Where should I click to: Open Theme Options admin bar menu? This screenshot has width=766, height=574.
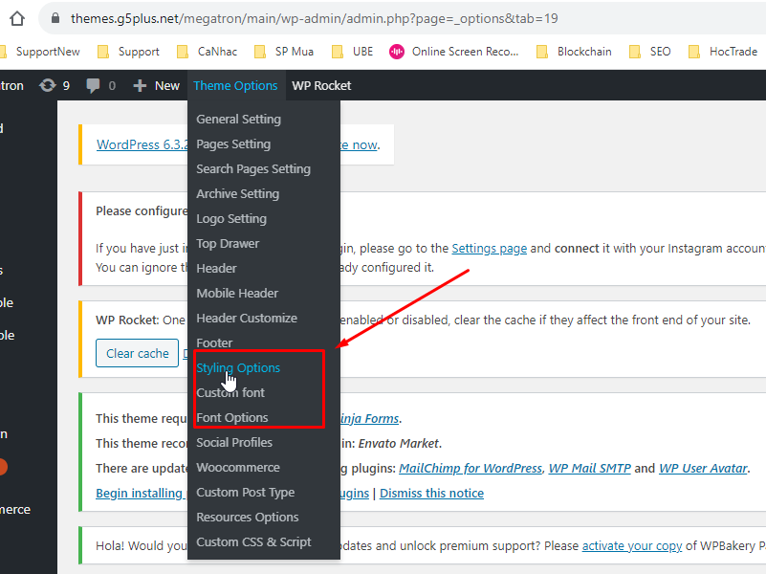[x=235, y=85]
